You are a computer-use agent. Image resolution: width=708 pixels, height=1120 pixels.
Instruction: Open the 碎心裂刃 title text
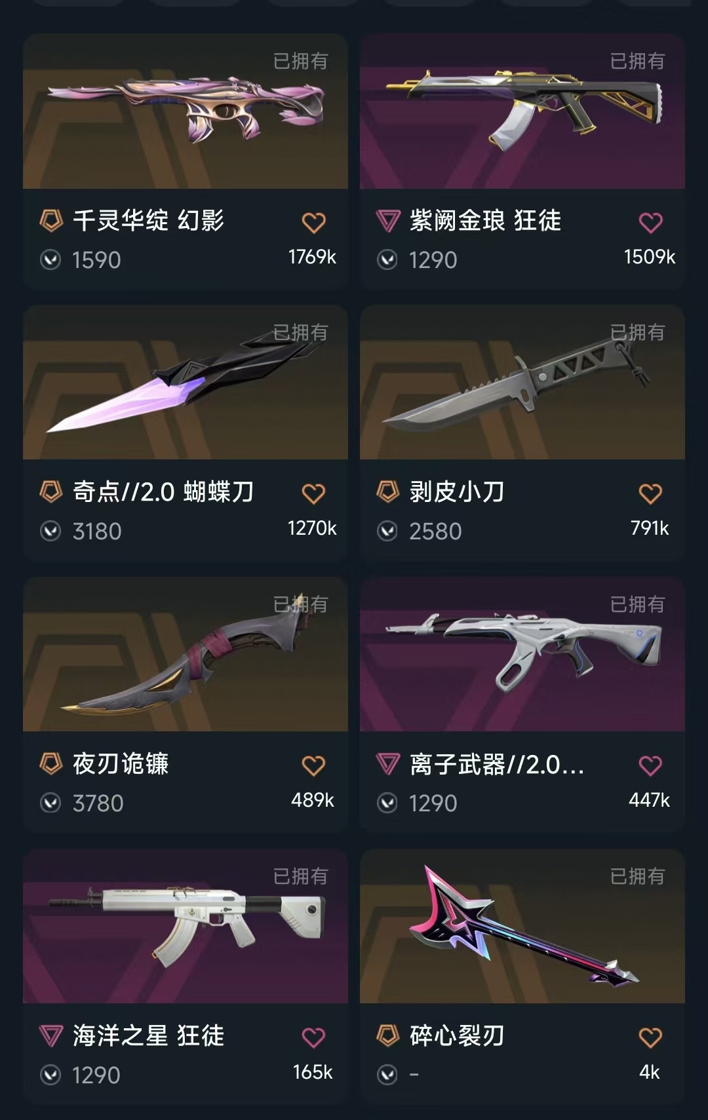coord(457,1036)
